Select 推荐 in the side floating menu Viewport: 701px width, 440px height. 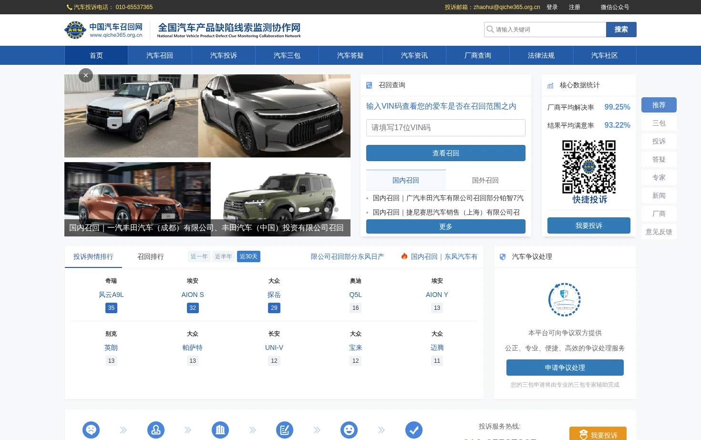(x=659, y=105)
